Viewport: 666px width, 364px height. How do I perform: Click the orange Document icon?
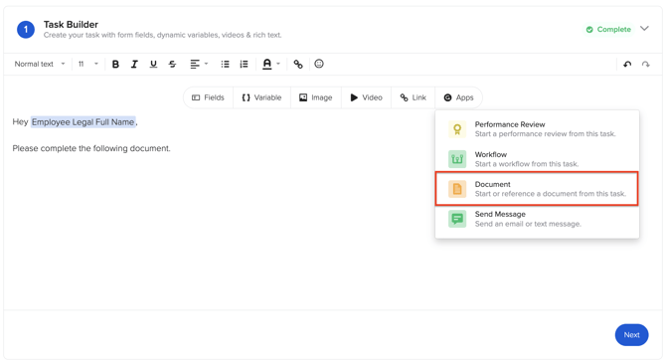pyautogui.click(x=457, y=189)
